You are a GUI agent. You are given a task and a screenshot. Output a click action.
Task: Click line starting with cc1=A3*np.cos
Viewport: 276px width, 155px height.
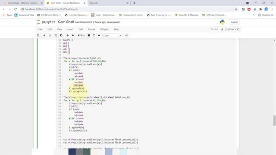[x=100, y=139]
